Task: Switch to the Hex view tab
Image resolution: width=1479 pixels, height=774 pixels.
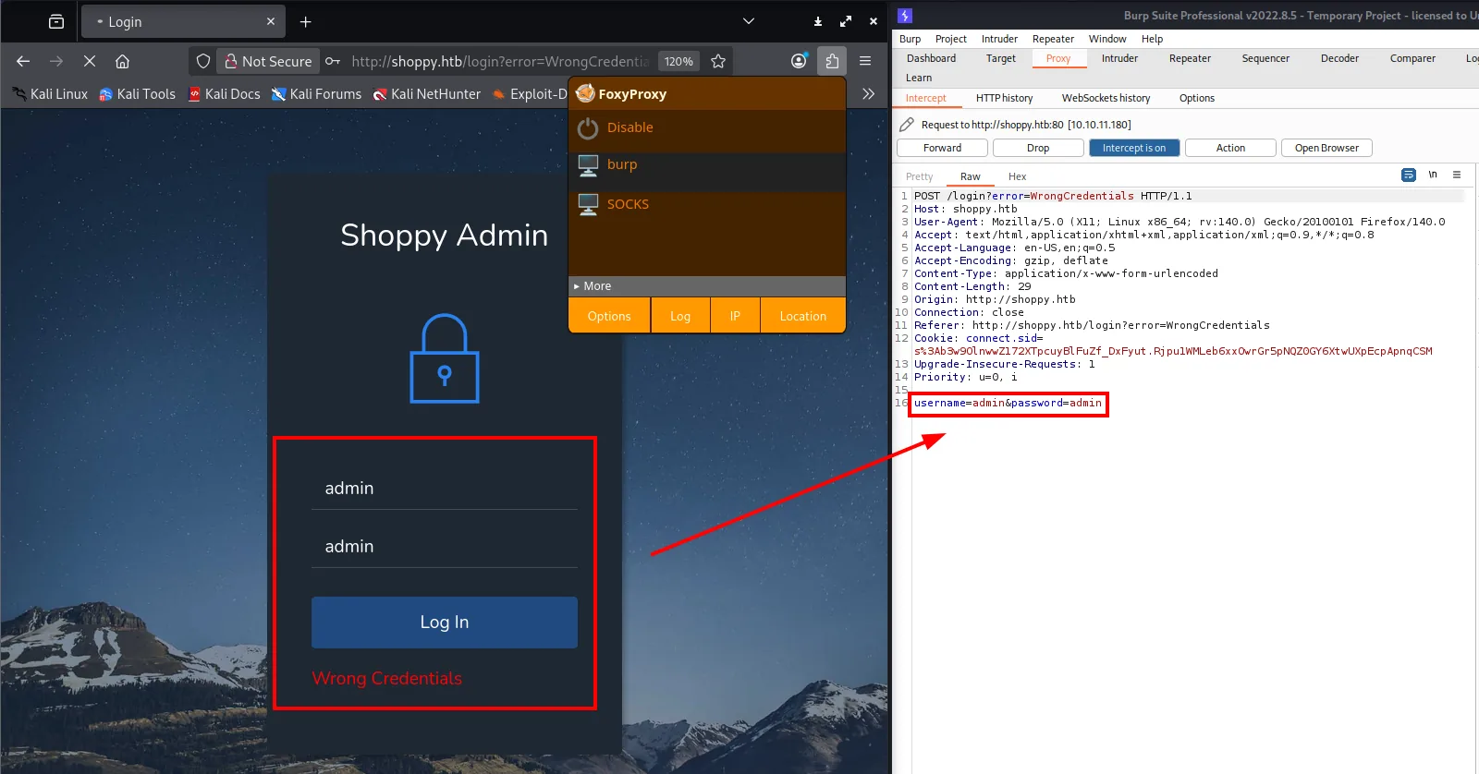Action: pos(1017,176)
